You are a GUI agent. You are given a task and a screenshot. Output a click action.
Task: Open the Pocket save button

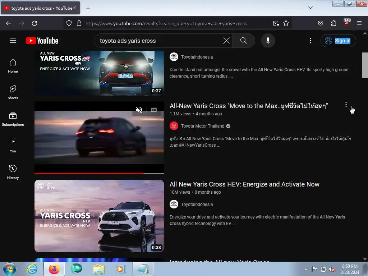coord(320,23)
